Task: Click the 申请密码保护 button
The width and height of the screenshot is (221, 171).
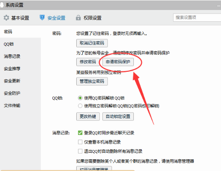Action: (118, 62)
